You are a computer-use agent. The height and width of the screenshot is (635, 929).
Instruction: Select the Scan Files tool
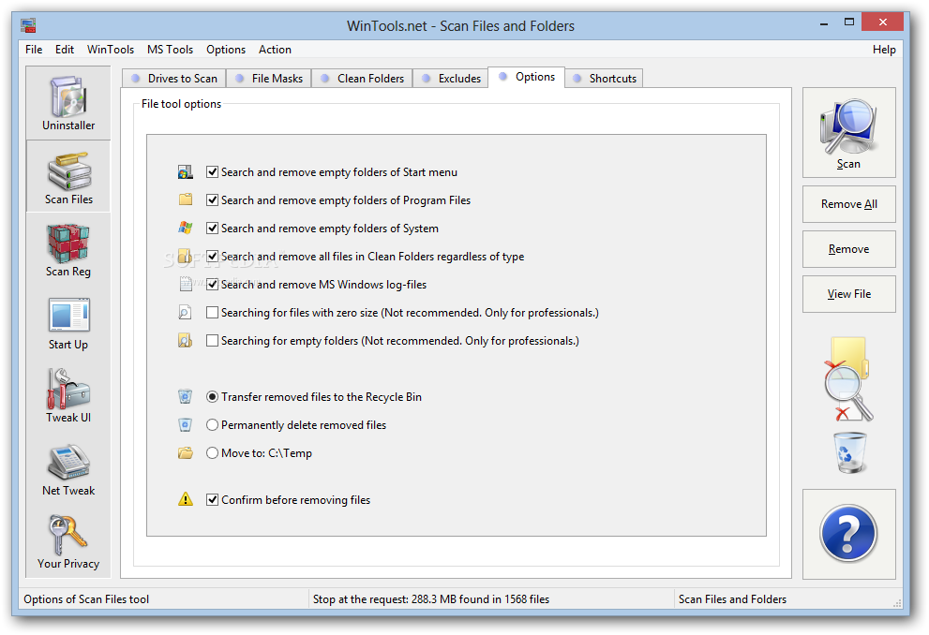68,176
